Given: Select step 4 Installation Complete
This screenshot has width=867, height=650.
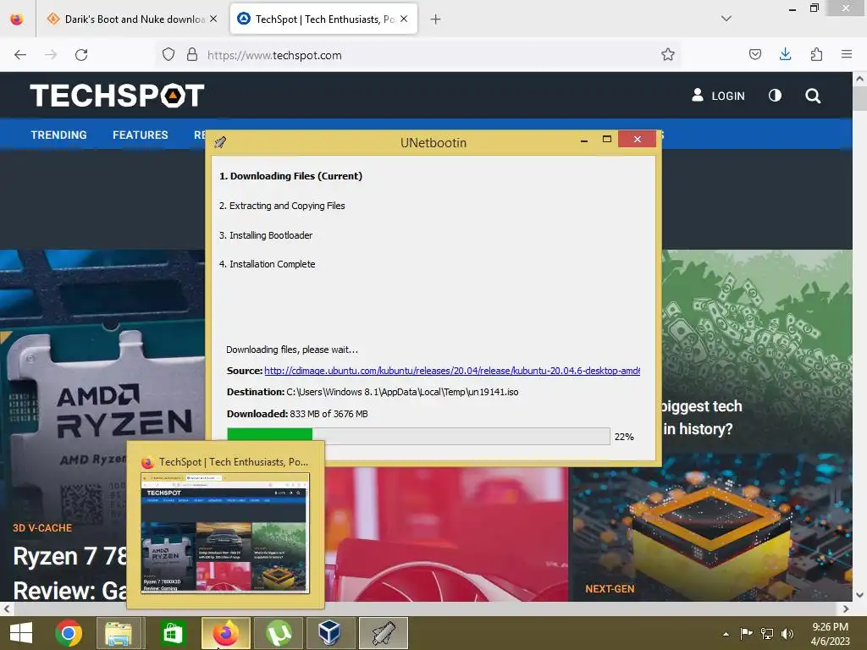Looking at the screenshot, I should tap(267, 264).
